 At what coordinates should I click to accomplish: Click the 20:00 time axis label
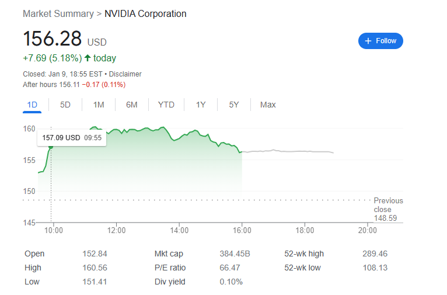(x=368, y=230)
